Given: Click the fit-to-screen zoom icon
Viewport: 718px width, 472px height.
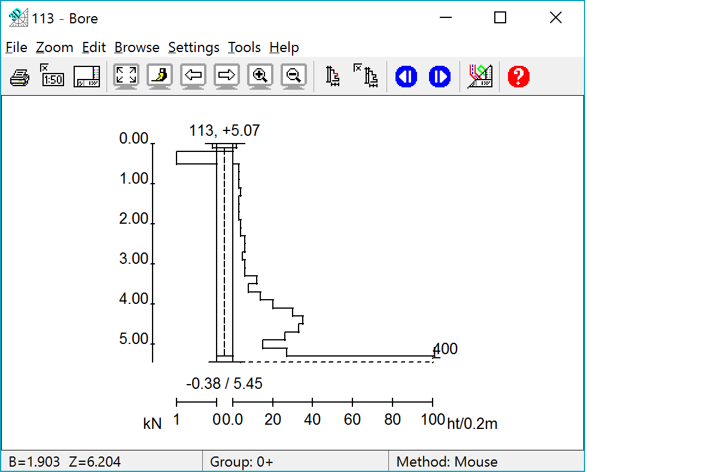Looking at the screenshot, I should pyautogui.click(x=126, y=77).
